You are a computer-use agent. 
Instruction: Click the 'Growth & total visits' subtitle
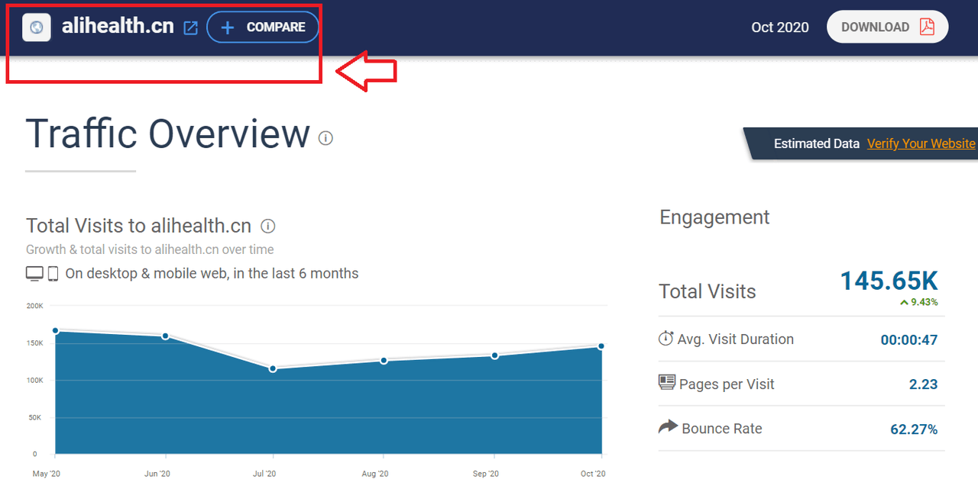coord(150,249)
